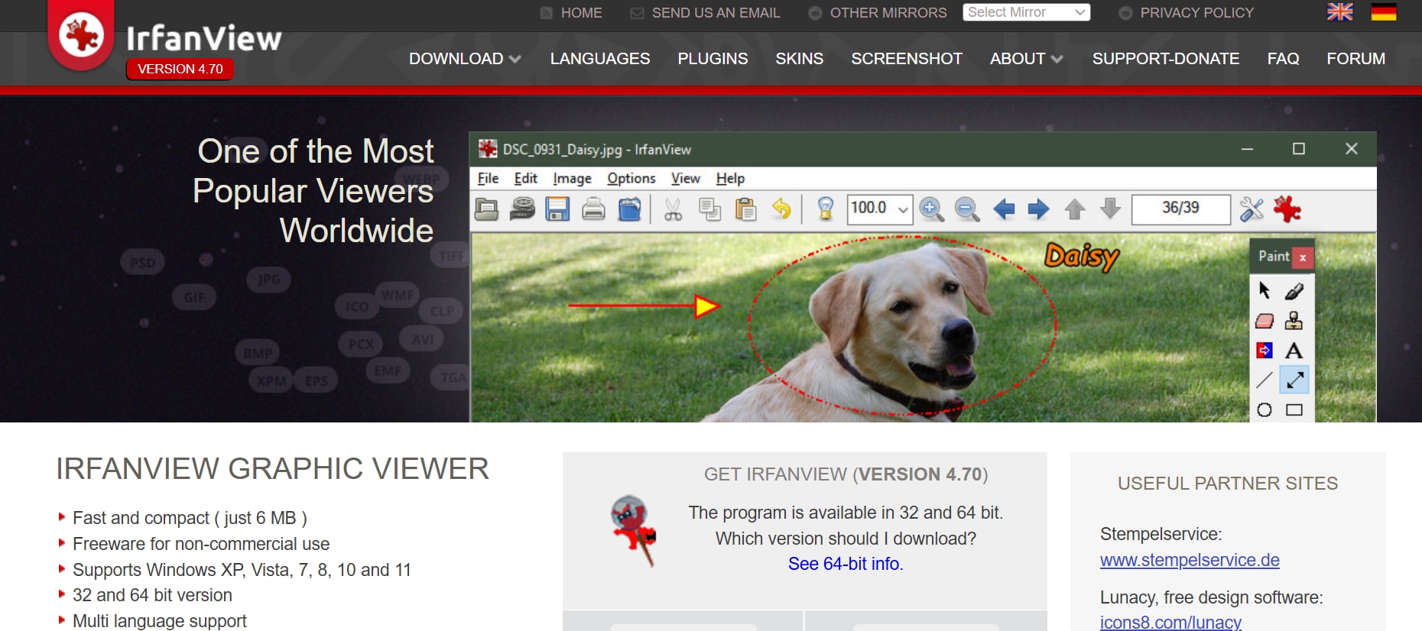The width and height of the screenshot is (1422, 631).
Task: Open the 100.0 zoom percentage dropdown
Action: pyautogui.click(x=903, y=209)
